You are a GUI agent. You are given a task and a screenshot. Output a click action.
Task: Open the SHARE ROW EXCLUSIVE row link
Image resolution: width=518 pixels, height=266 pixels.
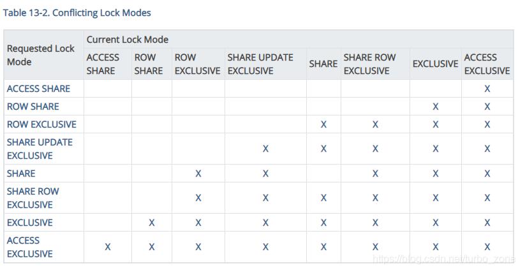pos(33,198)
